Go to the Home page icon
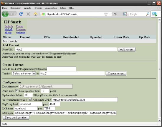The width and height of the screenshot is (162, 127). 35,14
